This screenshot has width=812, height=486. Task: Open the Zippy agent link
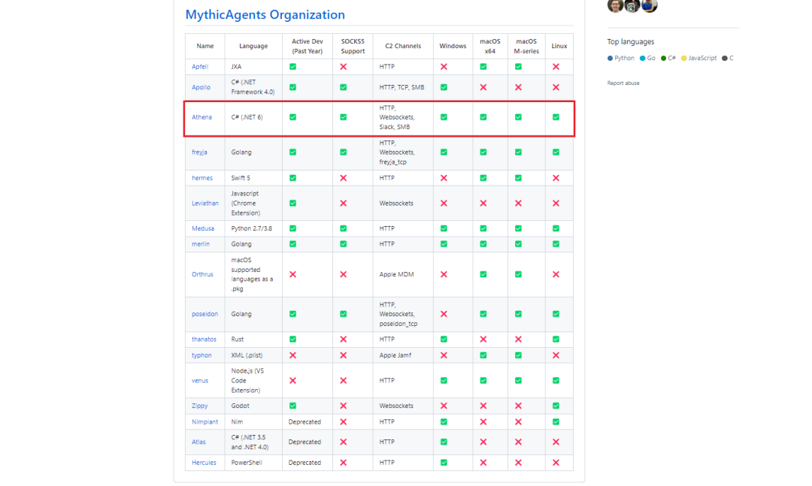pyautogui.click(x=199, y=406)
